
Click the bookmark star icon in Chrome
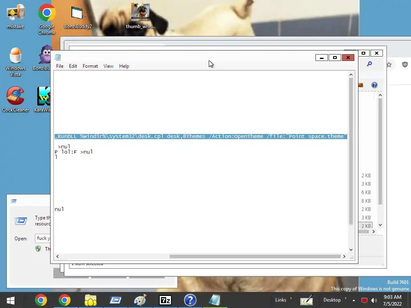pos(389,65)
